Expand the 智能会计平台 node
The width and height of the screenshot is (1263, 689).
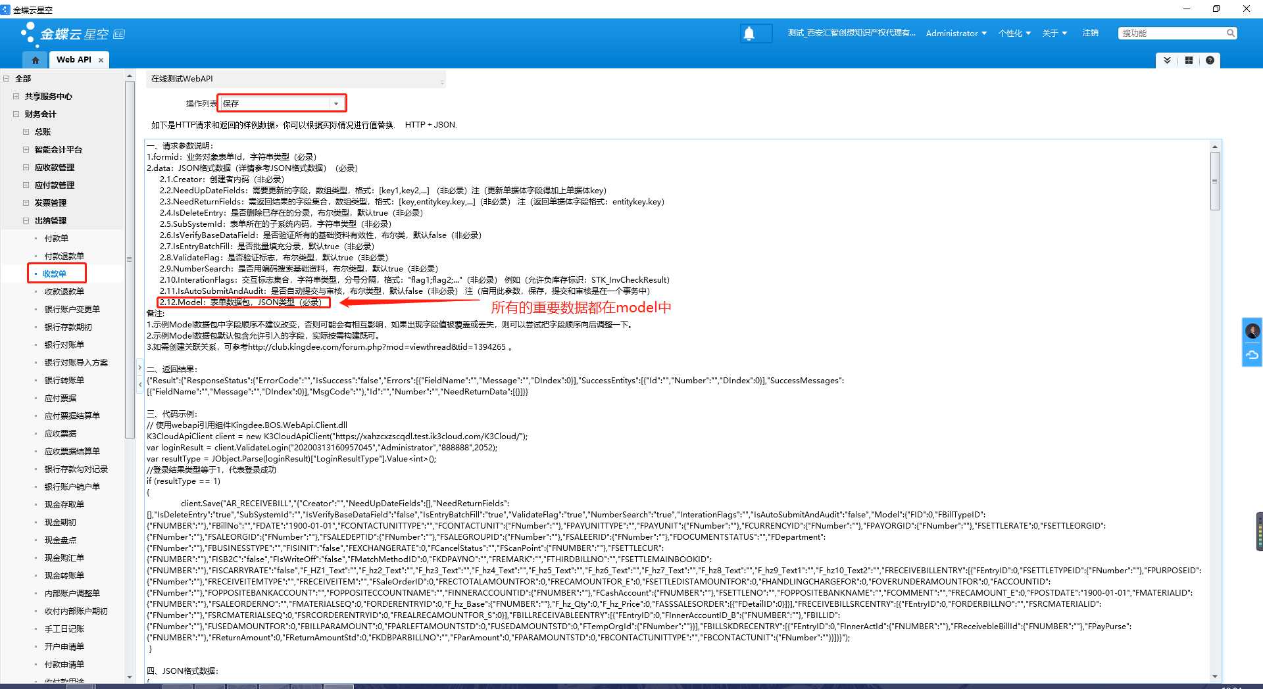pyautogui.click(x=26, y=149)
